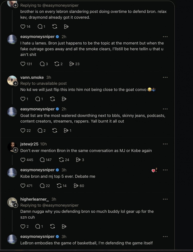Viewport: 193px width, 252px height.
Task: Share higherlearner_'s reply
Action: point(64,226)
